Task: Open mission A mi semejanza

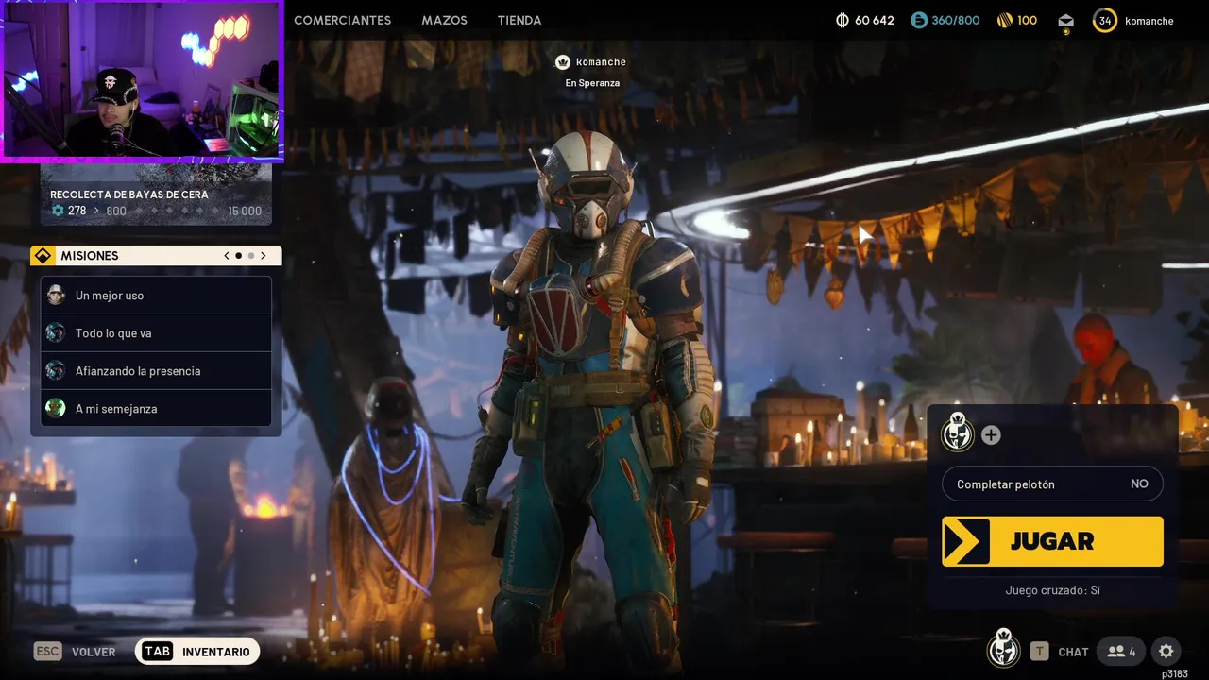Action: 156,408
